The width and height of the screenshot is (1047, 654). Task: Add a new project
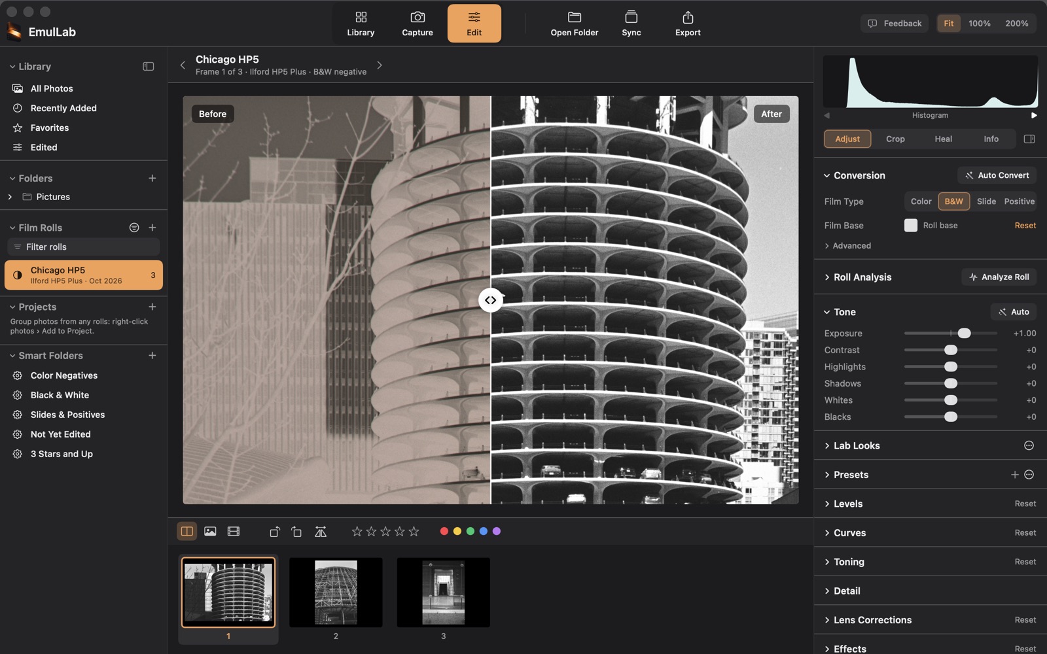point(152,307)
